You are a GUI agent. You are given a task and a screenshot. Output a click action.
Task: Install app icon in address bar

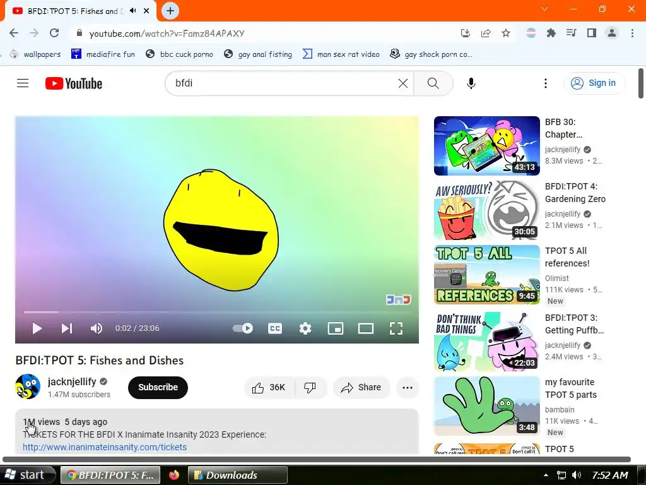click(465, 33)
